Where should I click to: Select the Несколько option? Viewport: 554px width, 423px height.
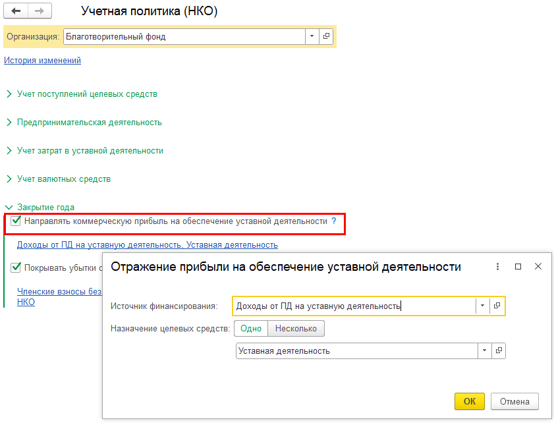(x=296, y=328)
